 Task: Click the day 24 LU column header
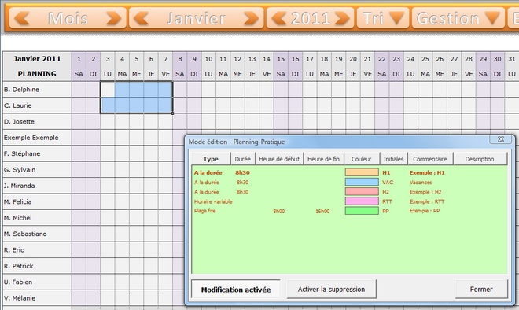tap(410, 66)
